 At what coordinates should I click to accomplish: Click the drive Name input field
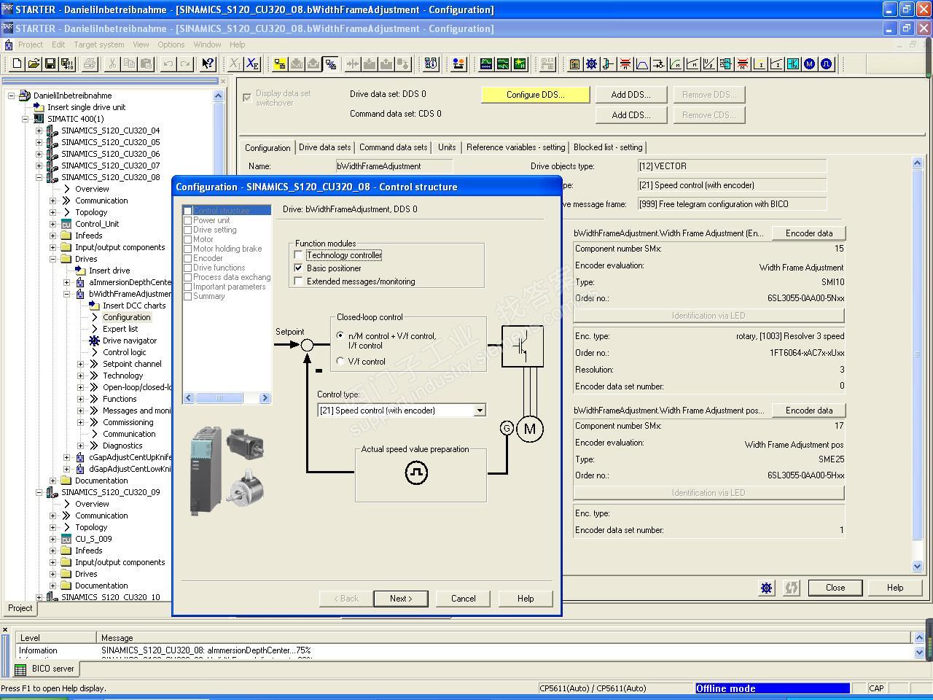394,166
